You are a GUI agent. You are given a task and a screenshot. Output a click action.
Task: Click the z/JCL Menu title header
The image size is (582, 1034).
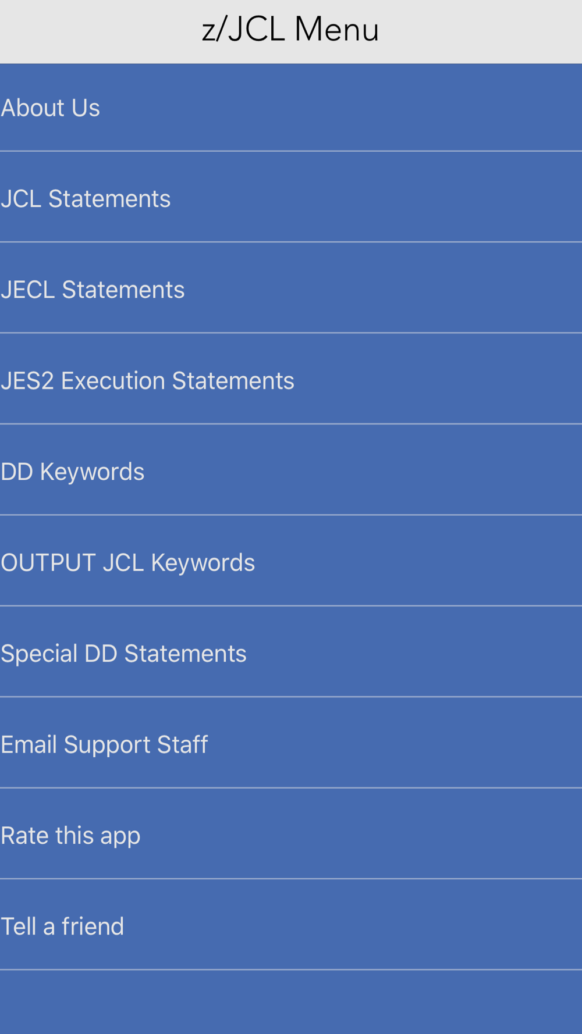pos(290,29)
